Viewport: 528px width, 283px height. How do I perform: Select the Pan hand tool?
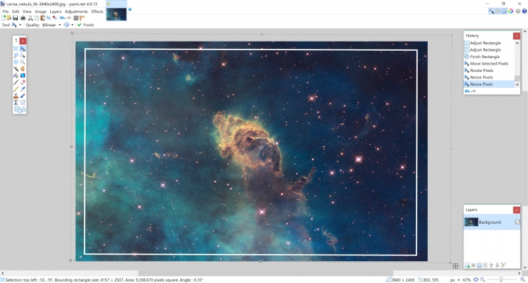[x=22, y=69]
